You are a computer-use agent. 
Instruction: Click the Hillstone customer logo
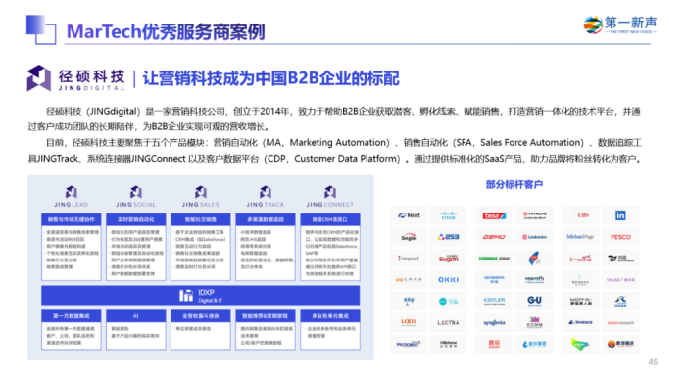click(448, 344)
